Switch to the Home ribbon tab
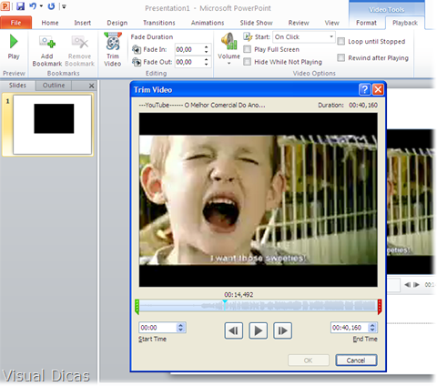This screenshot has width=437, height=386. (x=50, y=23)
